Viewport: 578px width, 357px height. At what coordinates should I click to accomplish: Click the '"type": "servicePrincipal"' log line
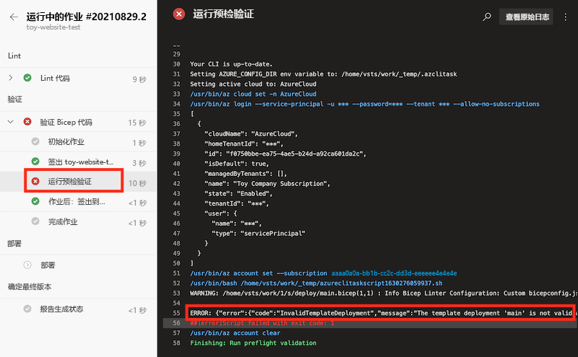259,234
